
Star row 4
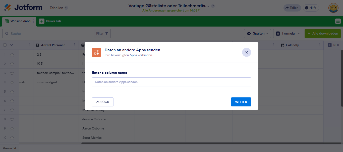click(x=12, y=82)
